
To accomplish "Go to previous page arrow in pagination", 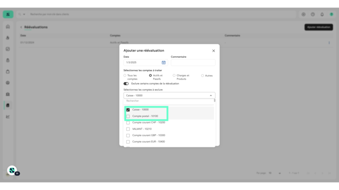I will (315, 173).
